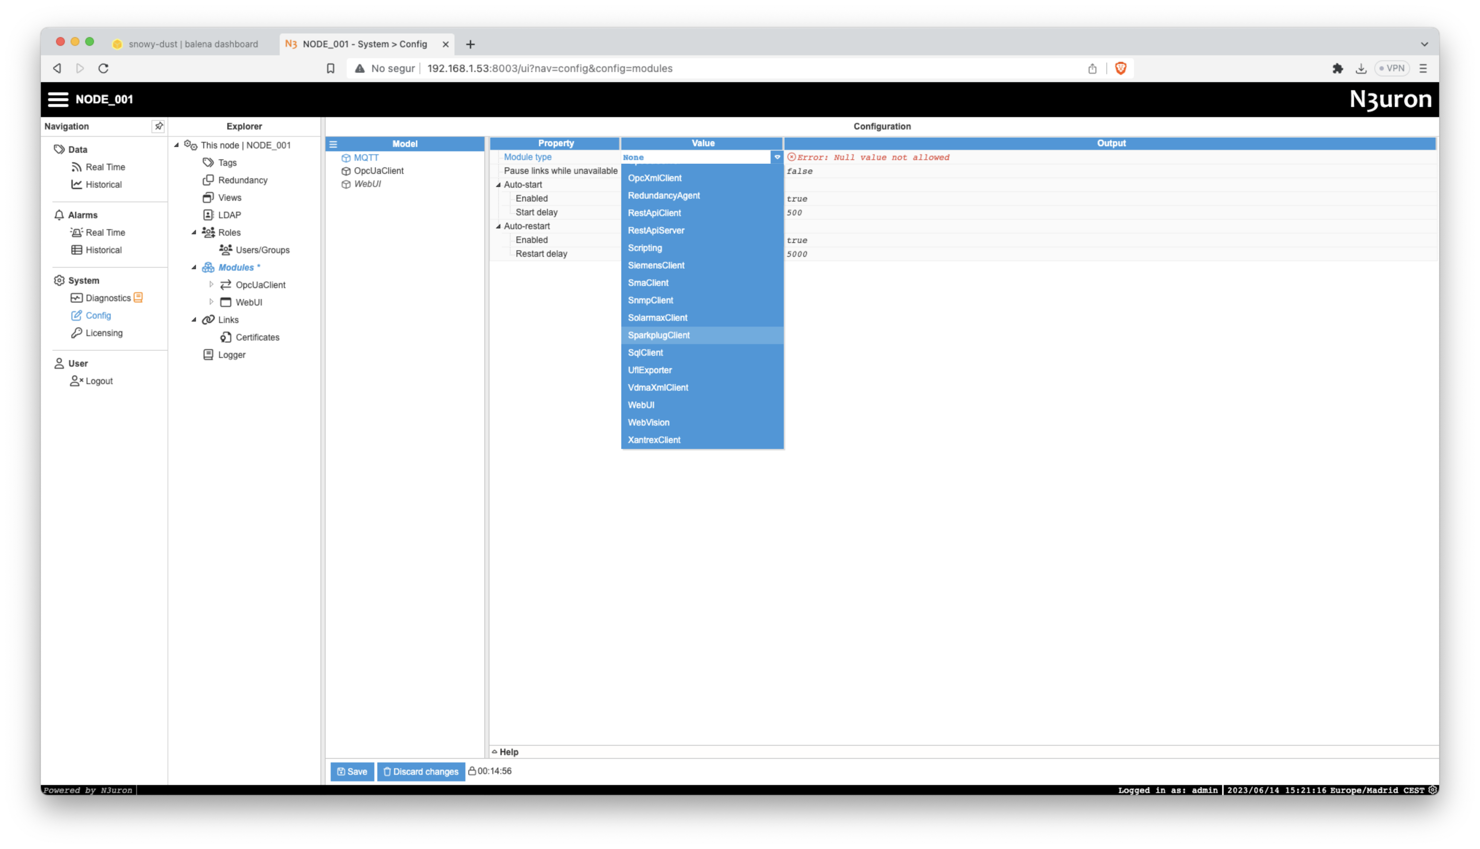Switch to snowy-dust balena dashboard tab
Viewport: 1480px width, 849px height.
pos(193,44)
